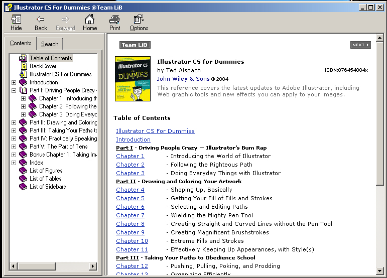This screenshot has width=387, height=278.
Task: Click the book icon beside Chapter 3
Action: [33, 114]
